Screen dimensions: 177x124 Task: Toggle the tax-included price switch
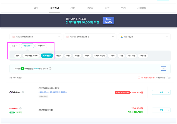168,78
